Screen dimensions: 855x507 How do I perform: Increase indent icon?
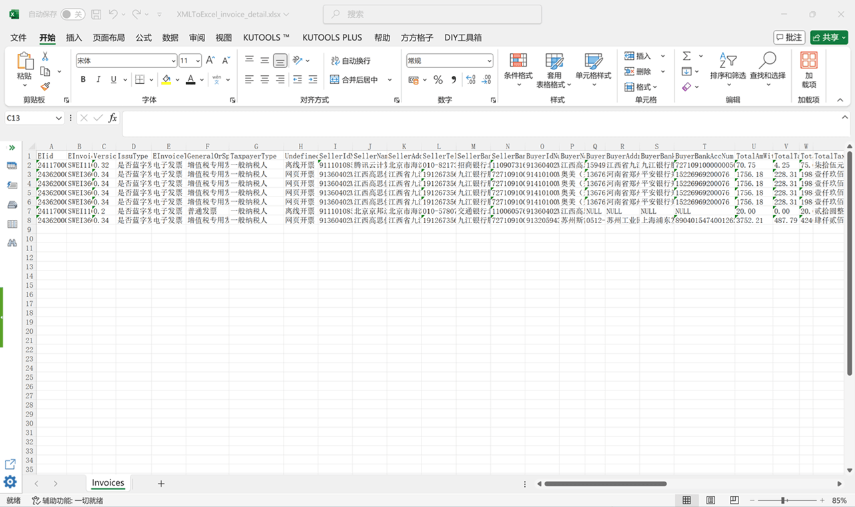point(313,80)
